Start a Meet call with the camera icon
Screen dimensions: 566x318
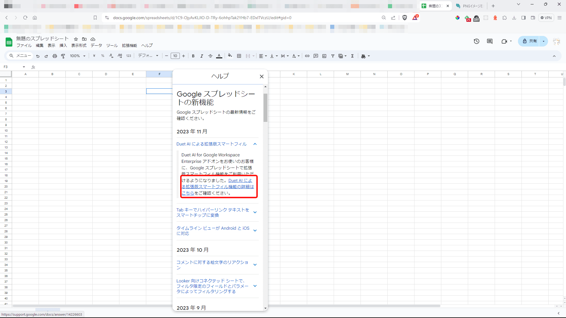504,42
